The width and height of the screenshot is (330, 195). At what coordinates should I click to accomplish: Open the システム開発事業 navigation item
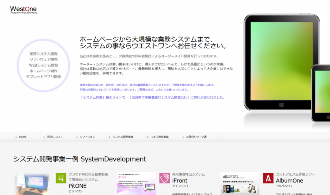(123, 137)
